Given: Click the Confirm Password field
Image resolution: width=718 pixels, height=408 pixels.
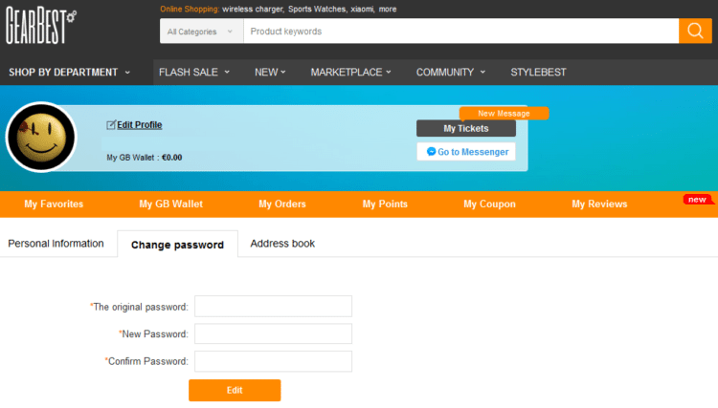Looking at the screenshot, I should click(274, 361).
